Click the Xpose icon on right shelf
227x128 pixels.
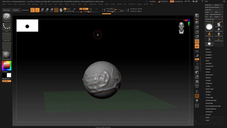coord(197,106)
